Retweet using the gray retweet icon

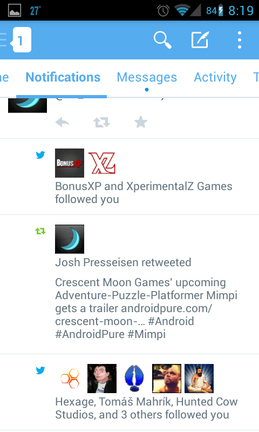pos(101,122)
